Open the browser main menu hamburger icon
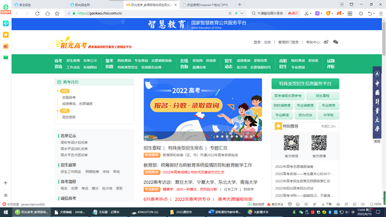This screenshot has height=217, width=386. coord(381,14)
